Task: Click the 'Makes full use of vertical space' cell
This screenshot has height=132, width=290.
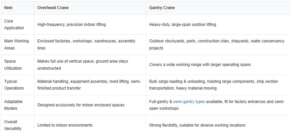Action: click(x=83, y=65)
